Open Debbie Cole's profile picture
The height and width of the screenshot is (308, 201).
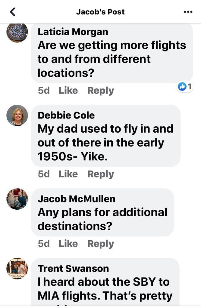click(x=17, y=115)
